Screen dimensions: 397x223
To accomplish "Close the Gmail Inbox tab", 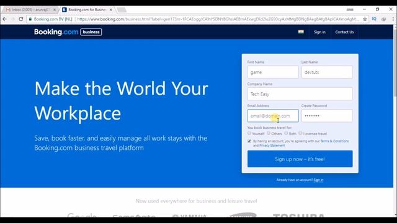I will coord(55,10).
